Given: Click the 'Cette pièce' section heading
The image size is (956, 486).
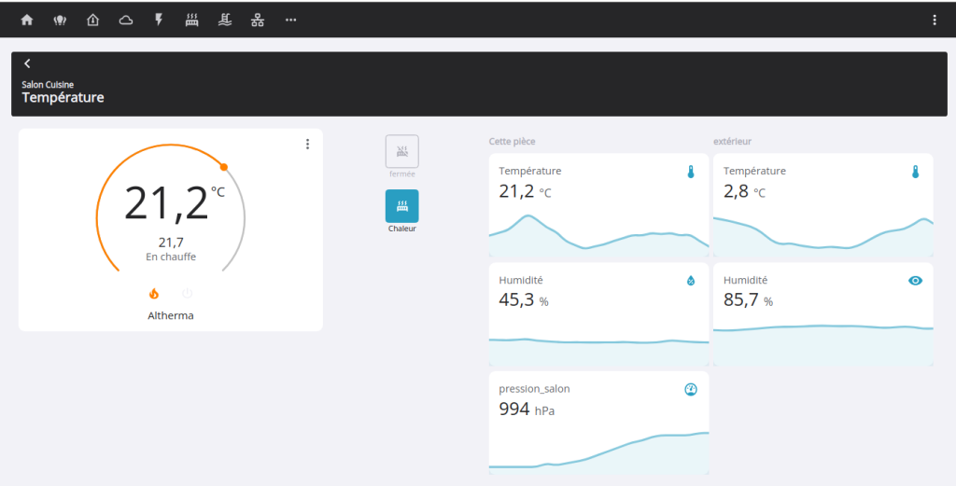Looking at the screenshot, I should pos(513,141).
